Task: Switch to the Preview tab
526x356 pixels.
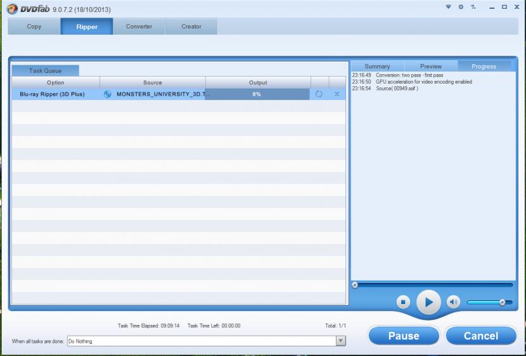Action: tap(431, 67)
